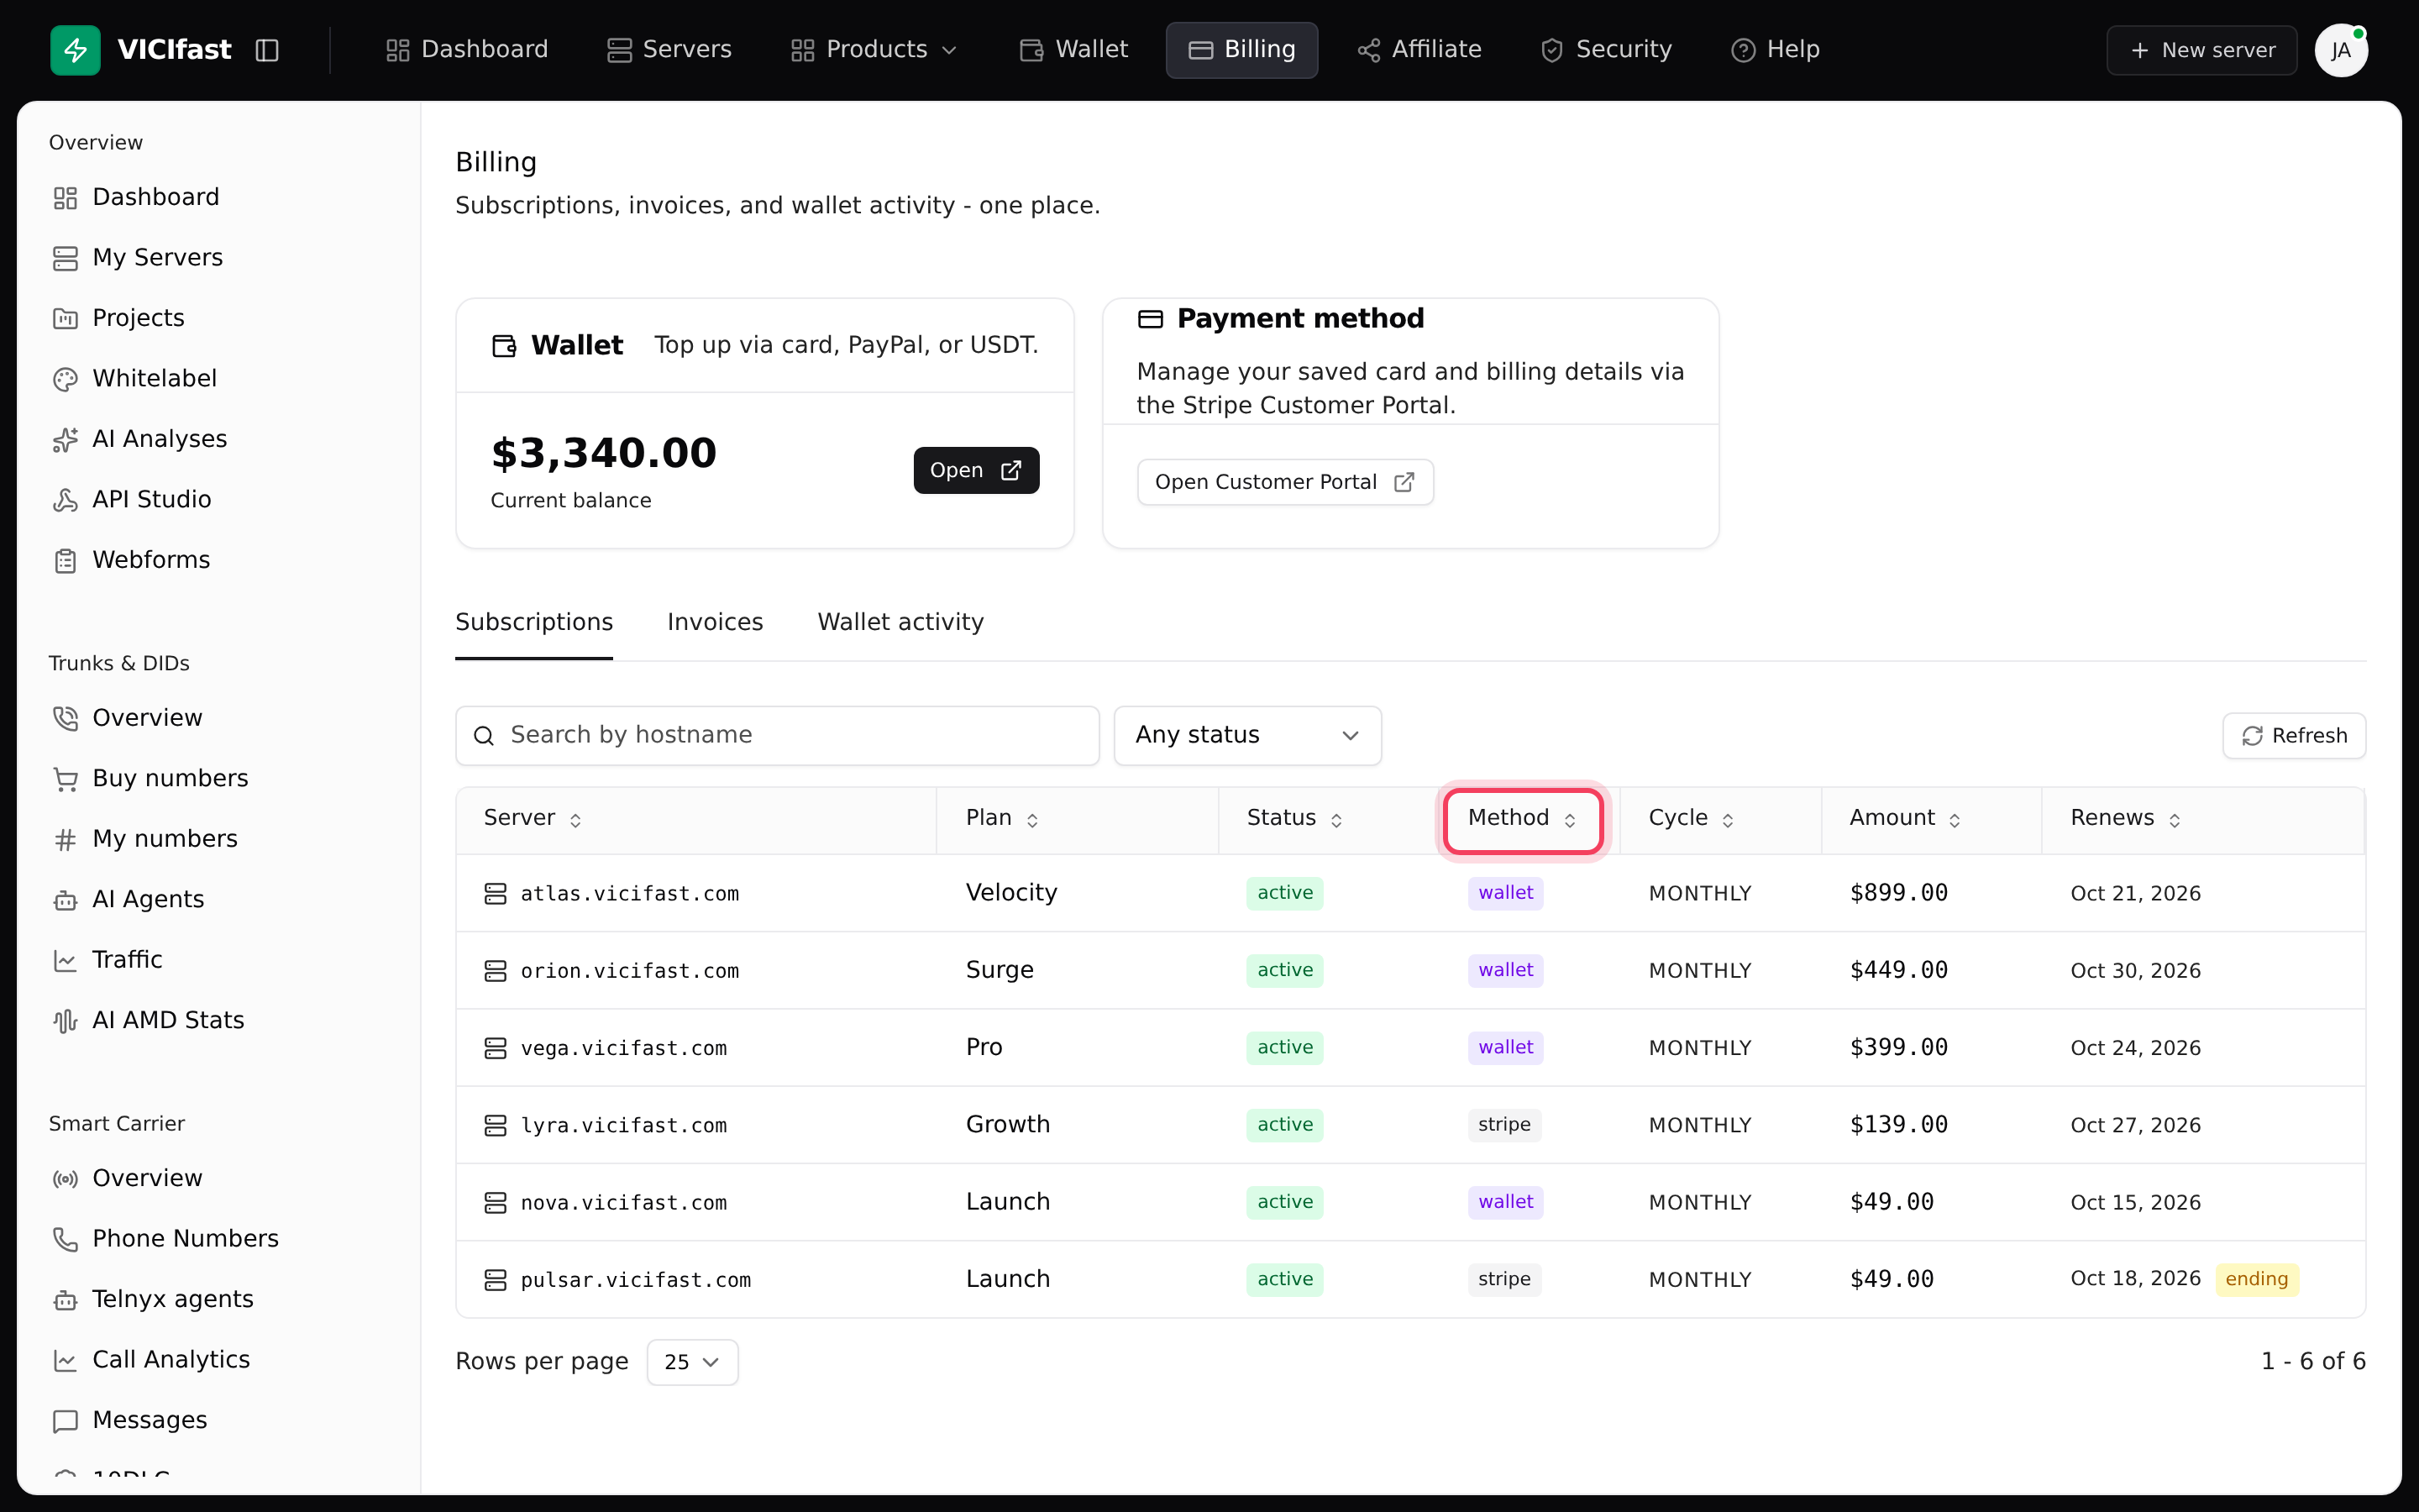Open Buy numbers in the sidebar

coord(151,779)
